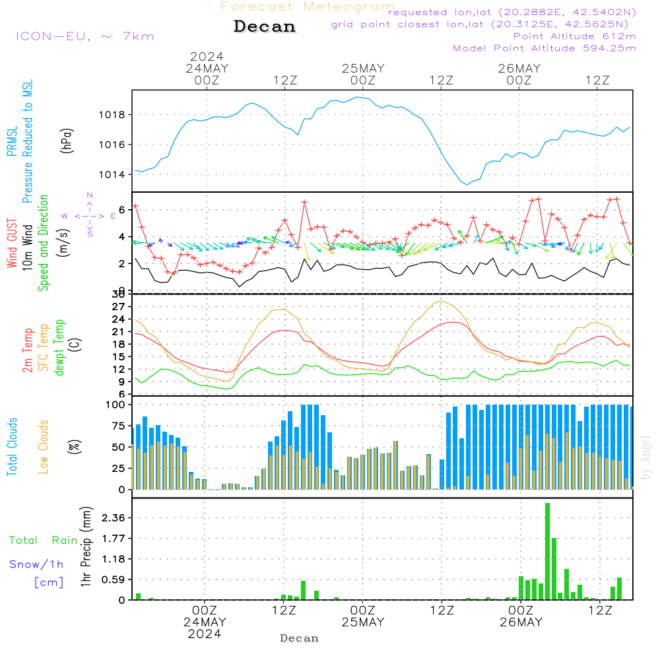Click the 2.36 precipitation axis value
Viewport: 660px width, 660px height.
click(x=114, y=517)
